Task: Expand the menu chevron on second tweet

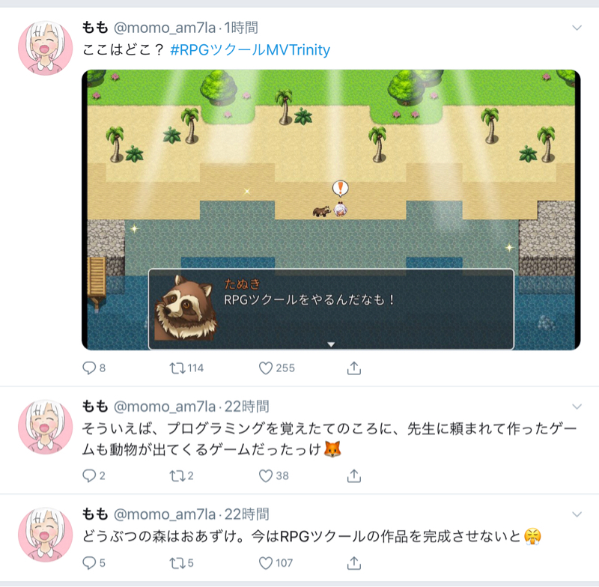Action: point(577,407)
